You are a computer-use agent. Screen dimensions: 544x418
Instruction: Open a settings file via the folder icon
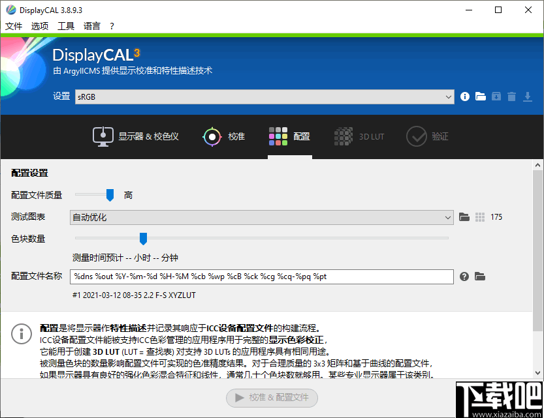[x=480, y=96]
